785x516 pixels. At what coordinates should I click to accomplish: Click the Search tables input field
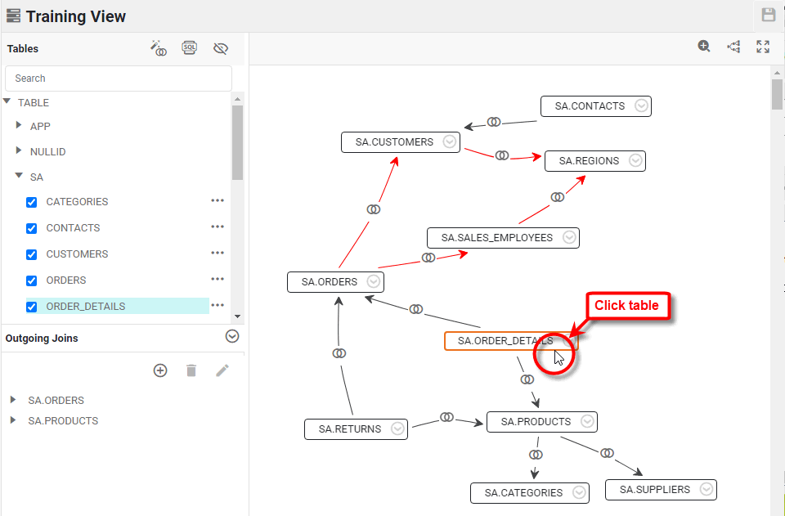click(x=119, y=79)
